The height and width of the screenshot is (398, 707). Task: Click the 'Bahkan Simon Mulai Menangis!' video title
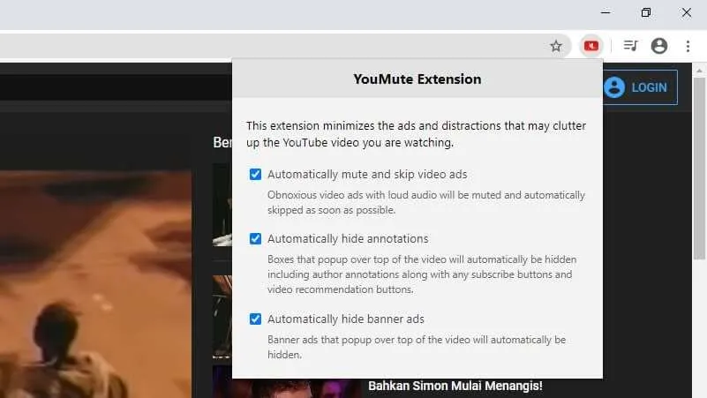[455, 386]
